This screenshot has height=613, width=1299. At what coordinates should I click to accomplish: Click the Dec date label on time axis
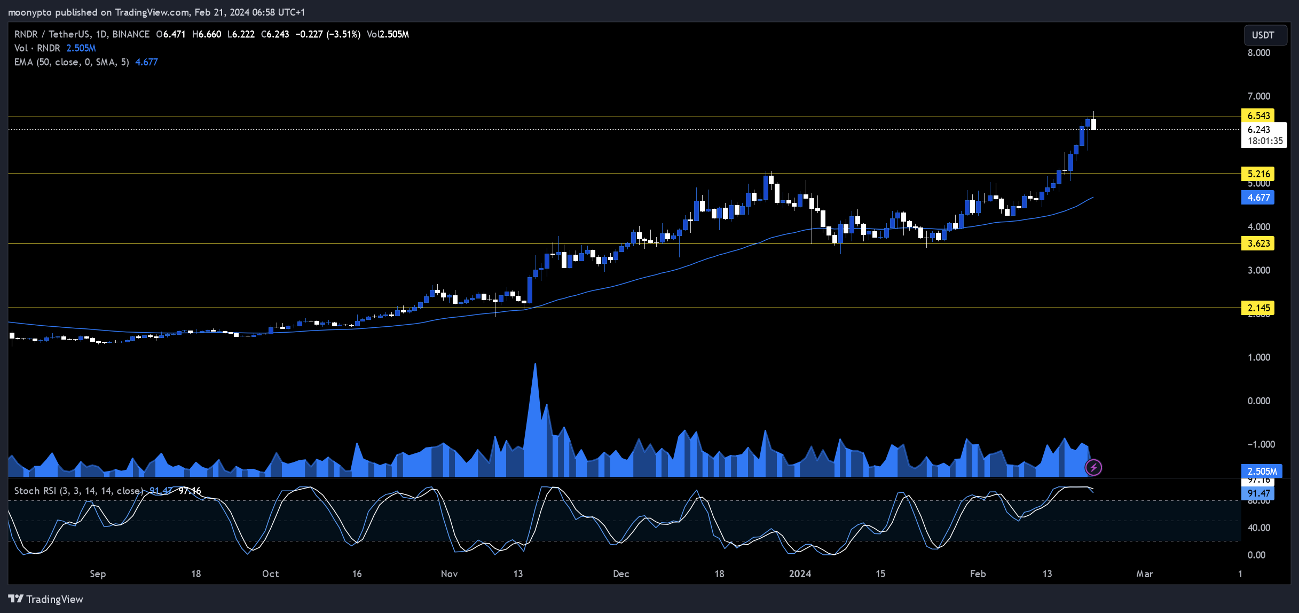pyautogui.click(x=621, y=574)
